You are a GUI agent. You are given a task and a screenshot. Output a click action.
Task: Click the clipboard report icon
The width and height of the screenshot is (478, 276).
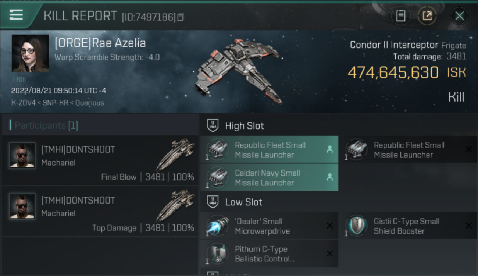coord(401,15)
